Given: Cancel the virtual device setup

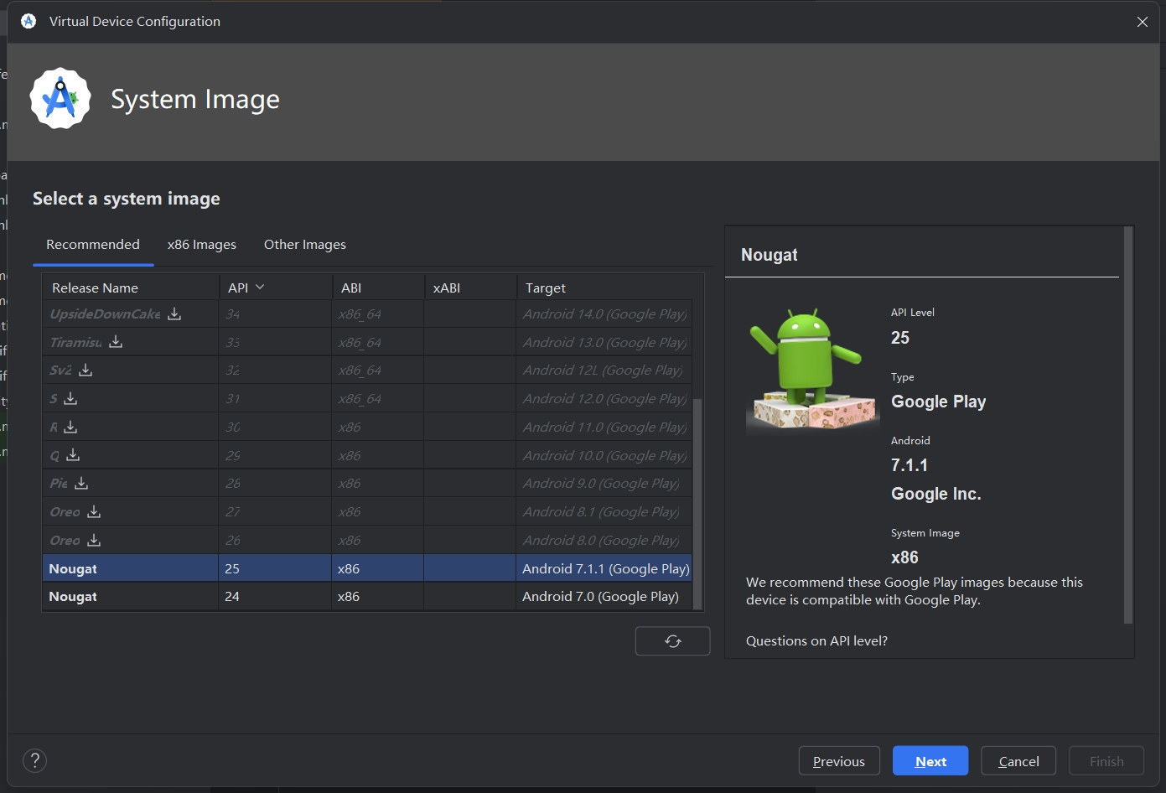Looking at the screenshot, I should pyautogui.click(x=1018, y=761).
